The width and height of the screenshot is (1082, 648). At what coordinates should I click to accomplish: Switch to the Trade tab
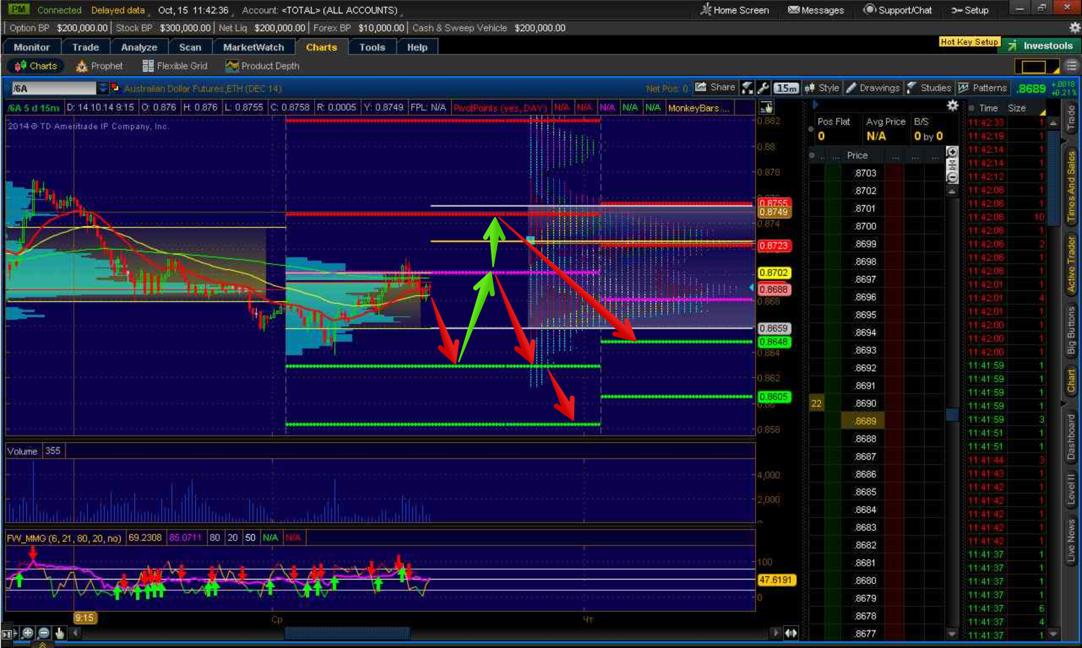86,47
